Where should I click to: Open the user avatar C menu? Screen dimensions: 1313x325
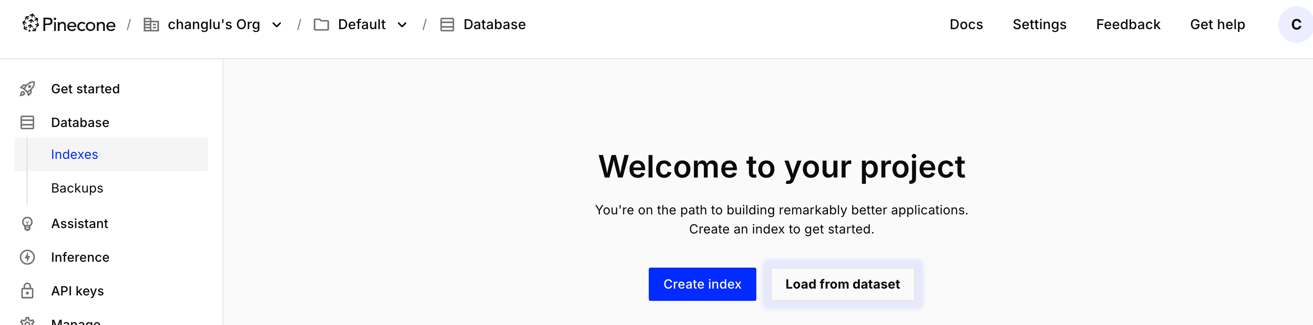[x=1295, y=25]
